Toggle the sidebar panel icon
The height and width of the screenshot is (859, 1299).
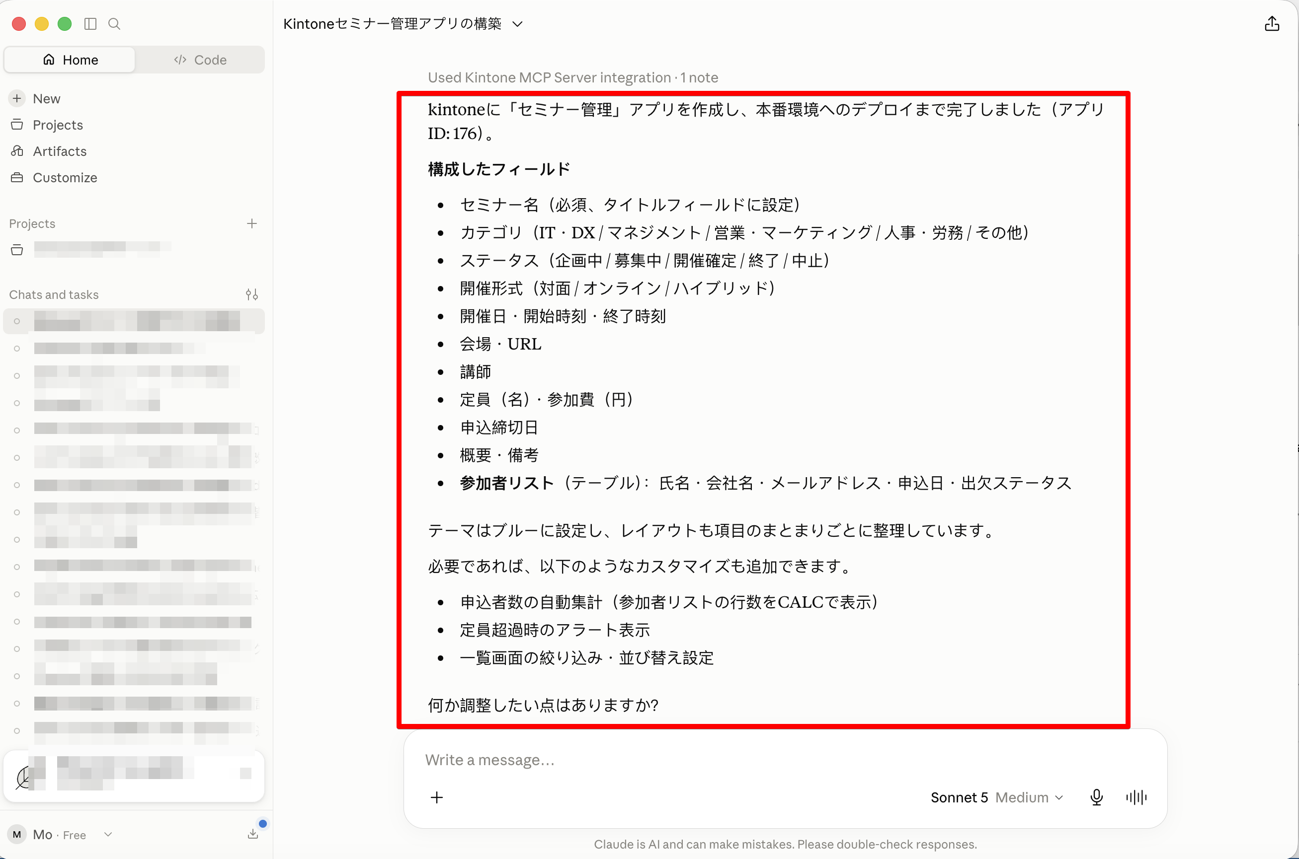pos(90,23)
